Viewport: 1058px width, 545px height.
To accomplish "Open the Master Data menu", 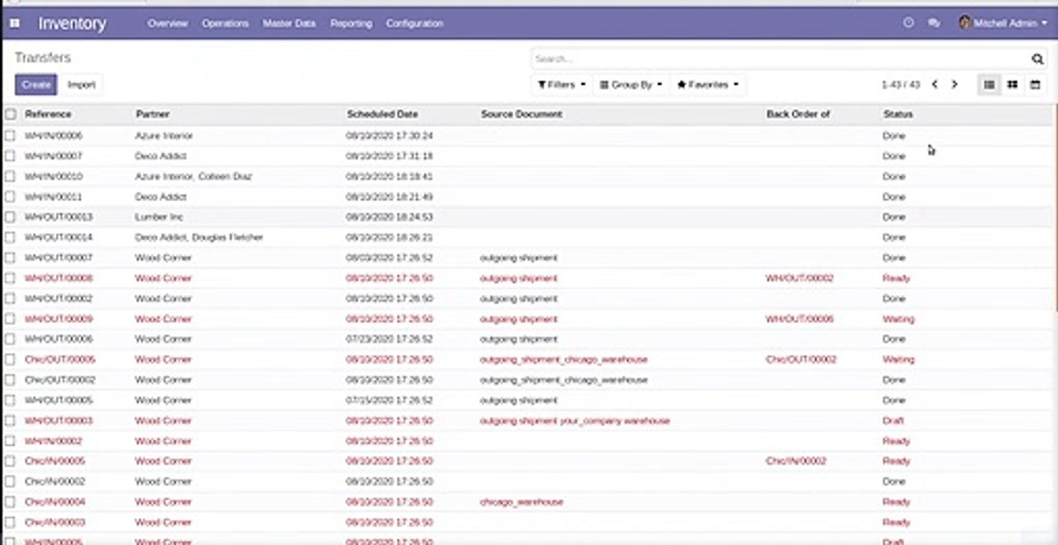I will [289, 23].
